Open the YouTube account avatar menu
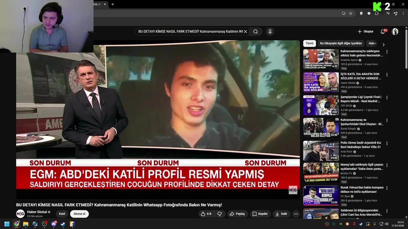The width and height of the screenshot is (408, 229). pos(395,31)
